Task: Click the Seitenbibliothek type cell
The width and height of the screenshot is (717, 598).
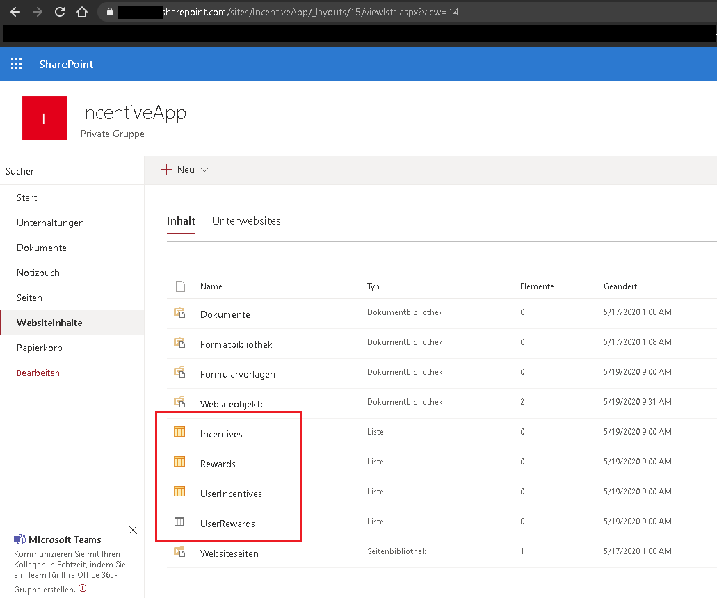Action: [x=396, y=551]
